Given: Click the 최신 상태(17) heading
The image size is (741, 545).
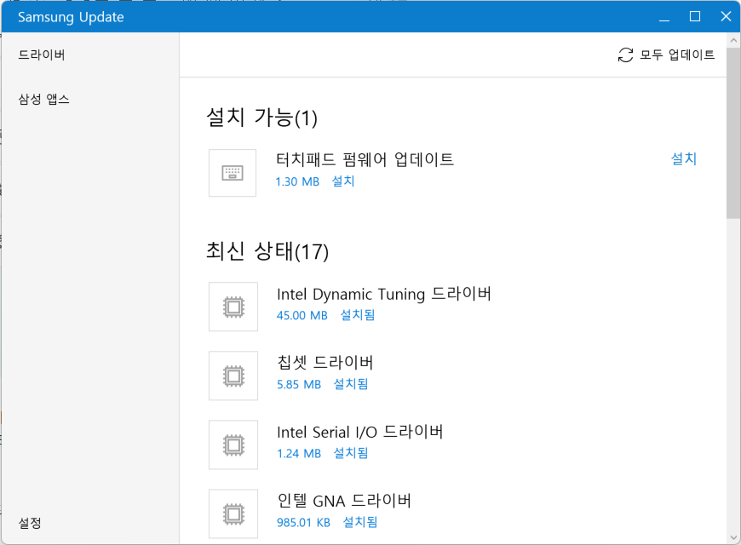Looking at the screenshot, I should [x=267, y=251].
